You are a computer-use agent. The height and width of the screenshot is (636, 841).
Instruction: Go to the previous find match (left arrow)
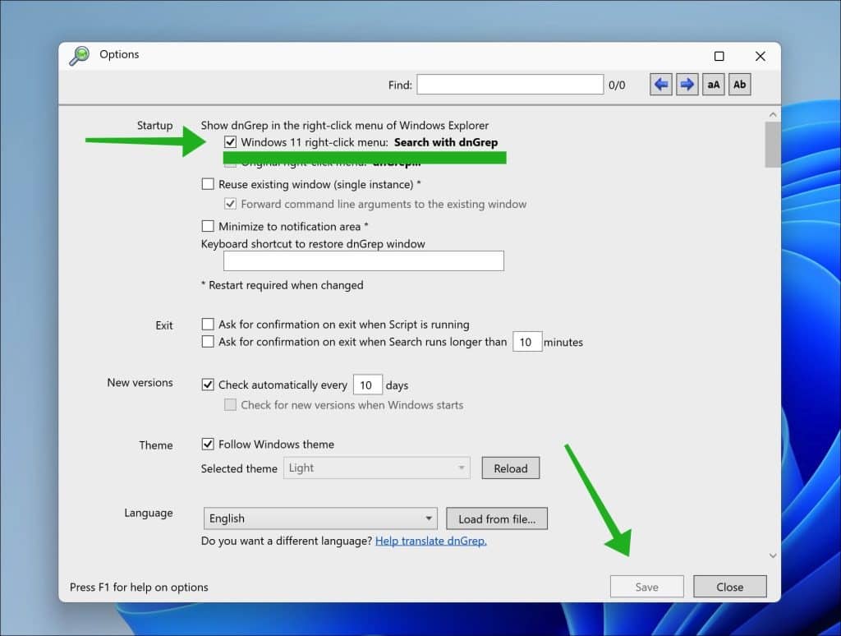(x=661, y=85)
